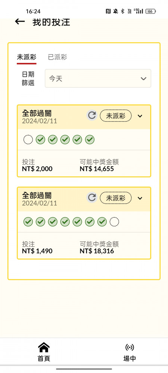
Task: Switch to 已派彩 tab
Action: click(57, 57)
